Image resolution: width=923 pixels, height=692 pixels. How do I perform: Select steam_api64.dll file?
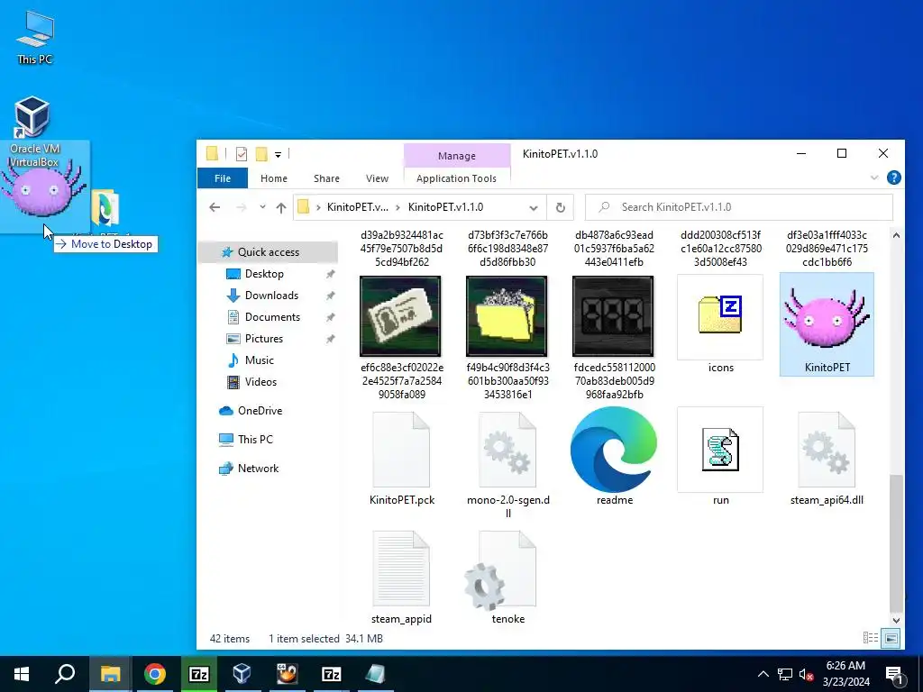point(827,457)
